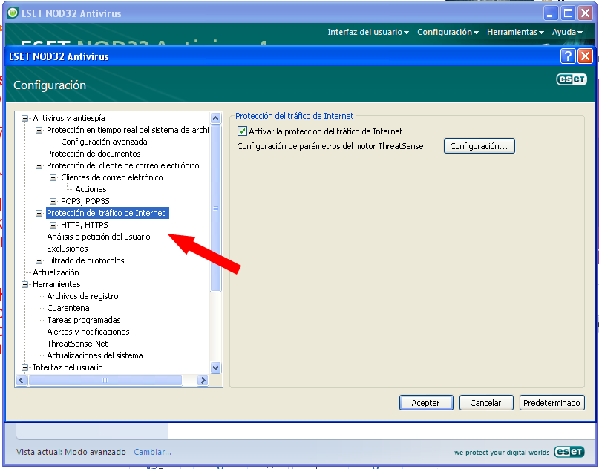Expand HTTP, HTTPS node
The height and width of the screenshot is (469, 599).
click(53, 225)
